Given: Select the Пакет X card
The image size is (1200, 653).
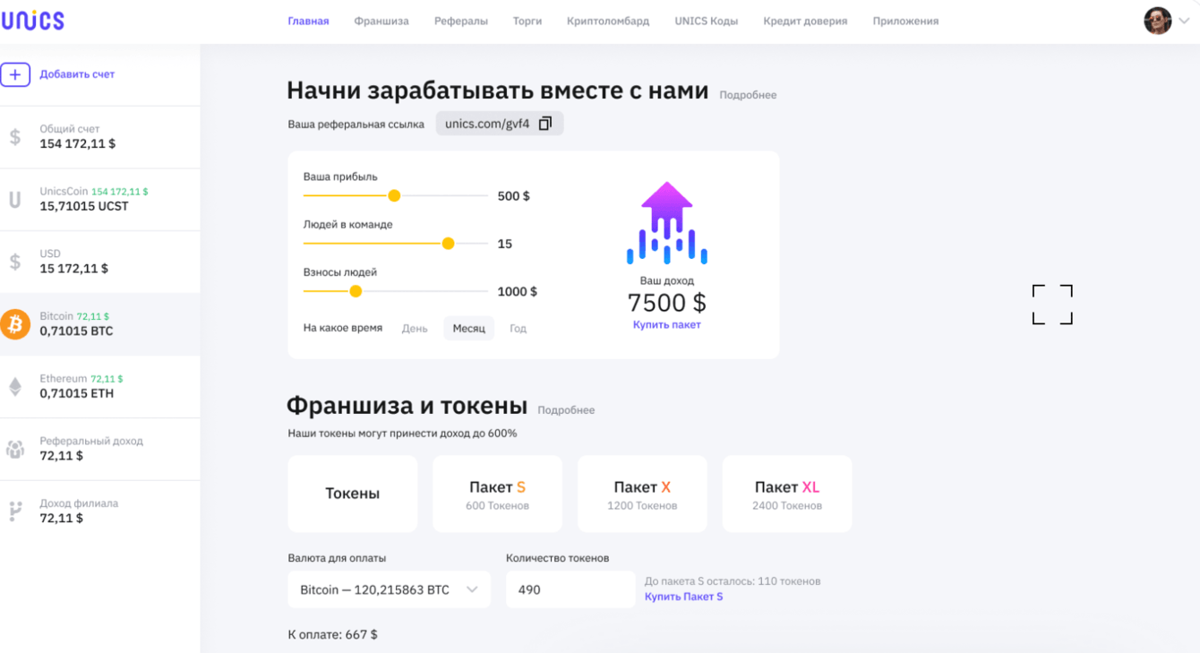Looking at the screenshot, I should [x=642, y=494].
